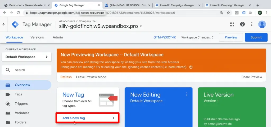Screen dimensions: 271x127
Task: Reload the page with browser refresh icon
Action: coord(18,13)
